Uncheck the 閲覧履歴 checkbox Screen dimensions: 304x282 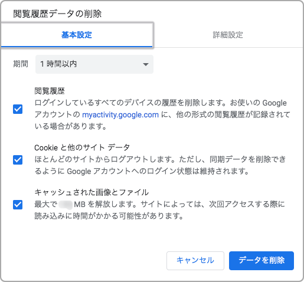(18, 109)
